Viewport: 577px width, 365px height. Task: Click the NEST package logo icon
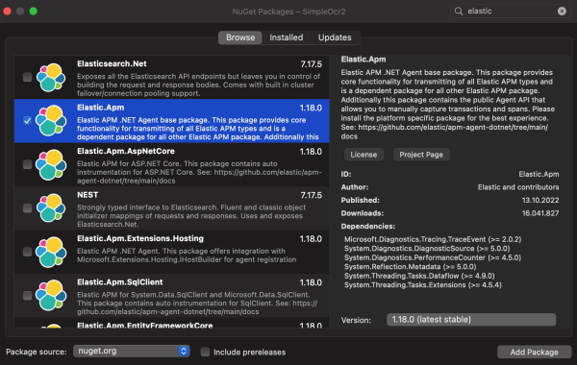51,208
